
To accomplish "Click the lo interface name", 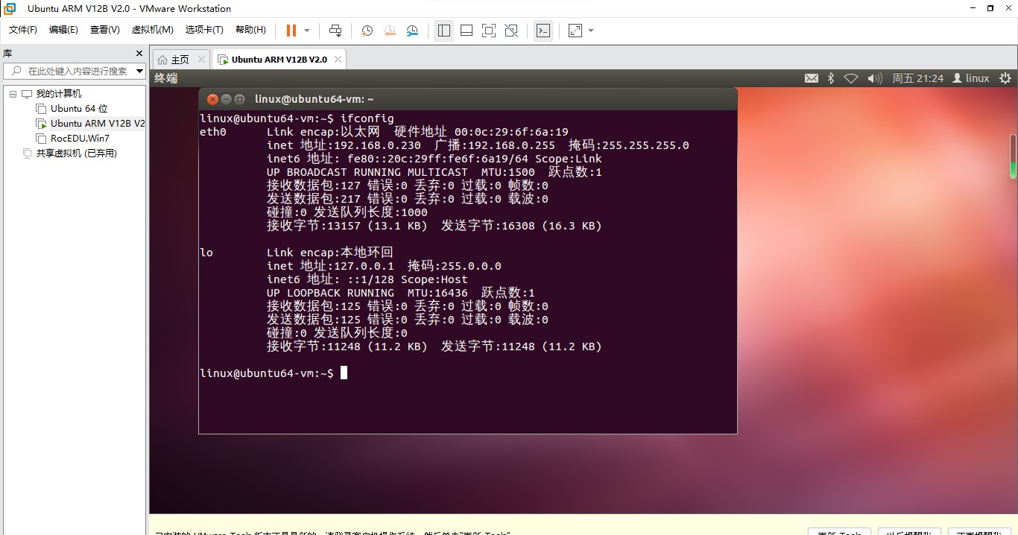I will [206, 253].
